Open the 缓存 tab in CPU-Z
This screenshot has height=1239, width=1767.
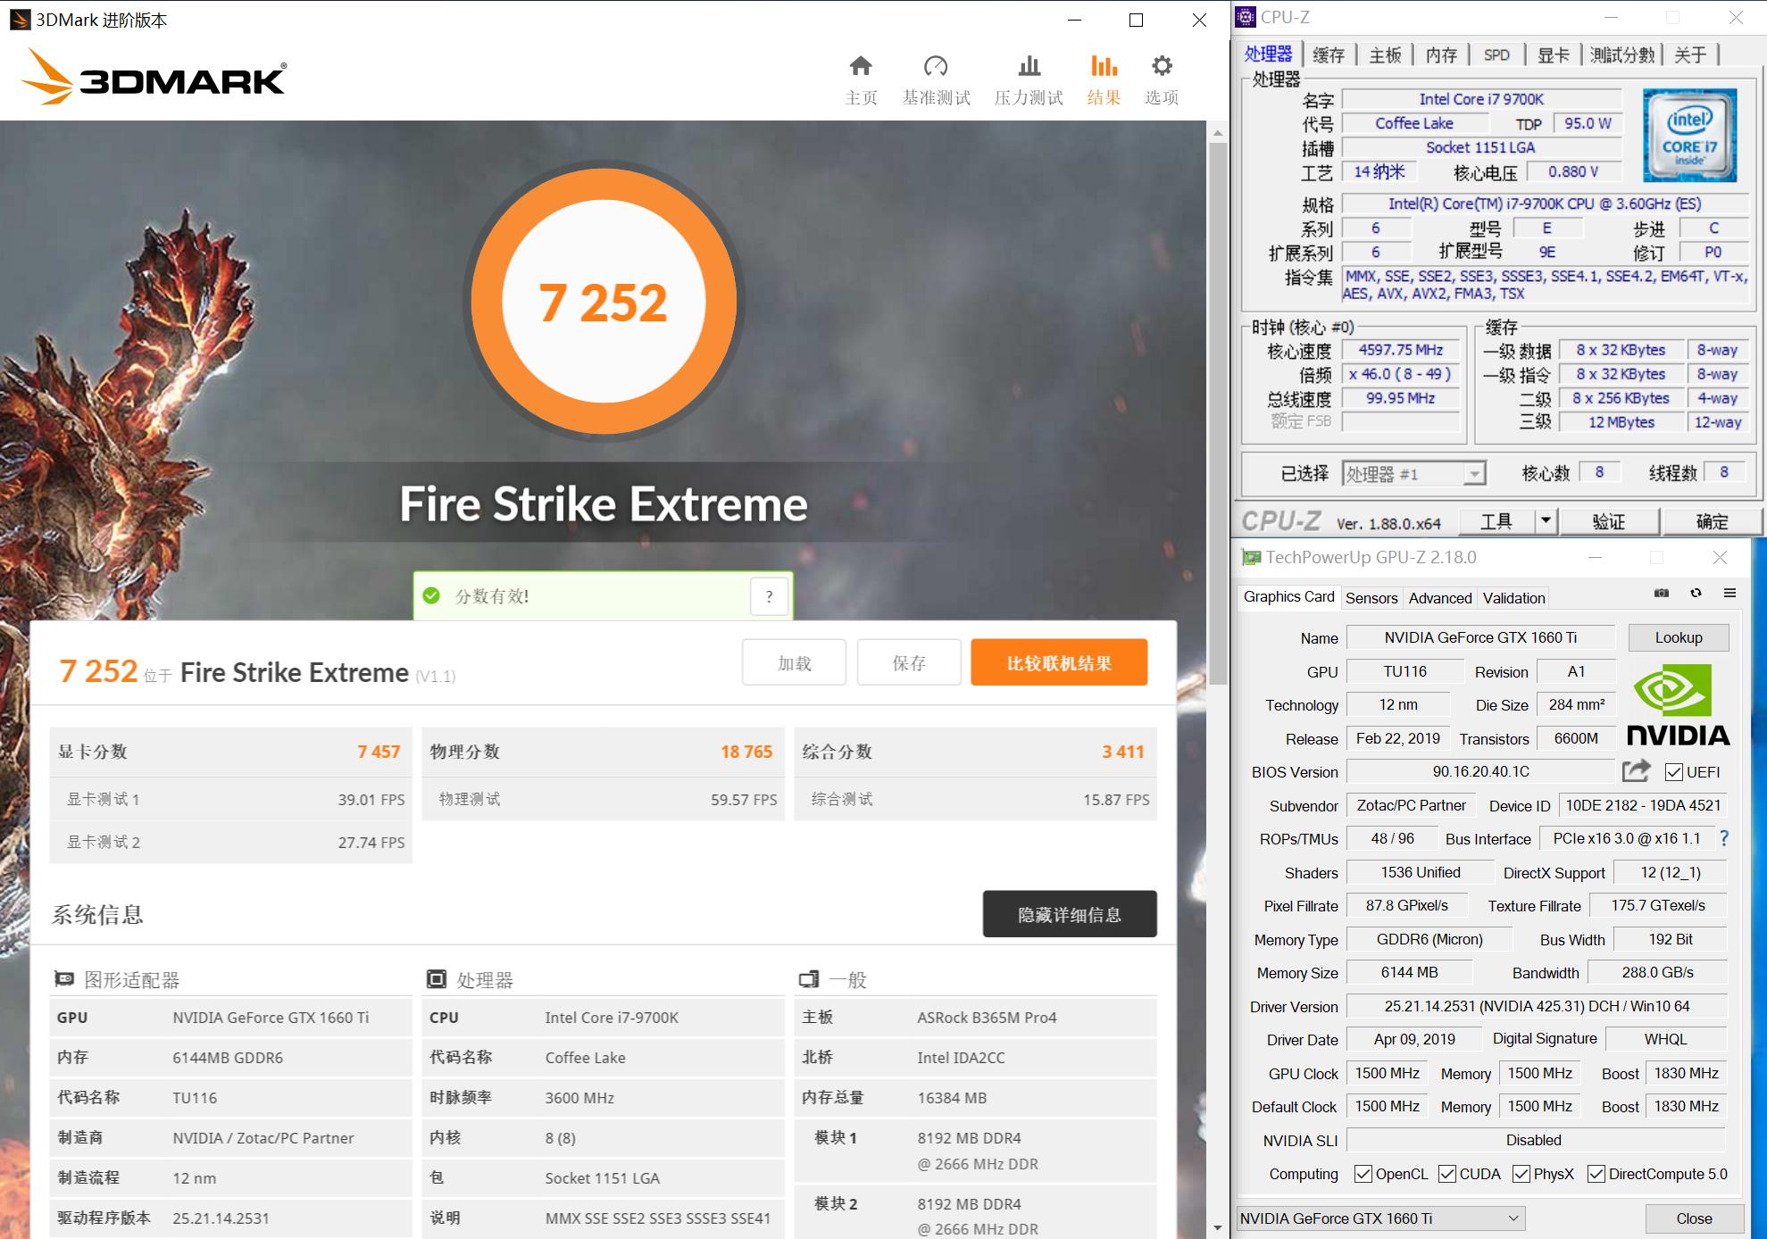(1329, 54)
